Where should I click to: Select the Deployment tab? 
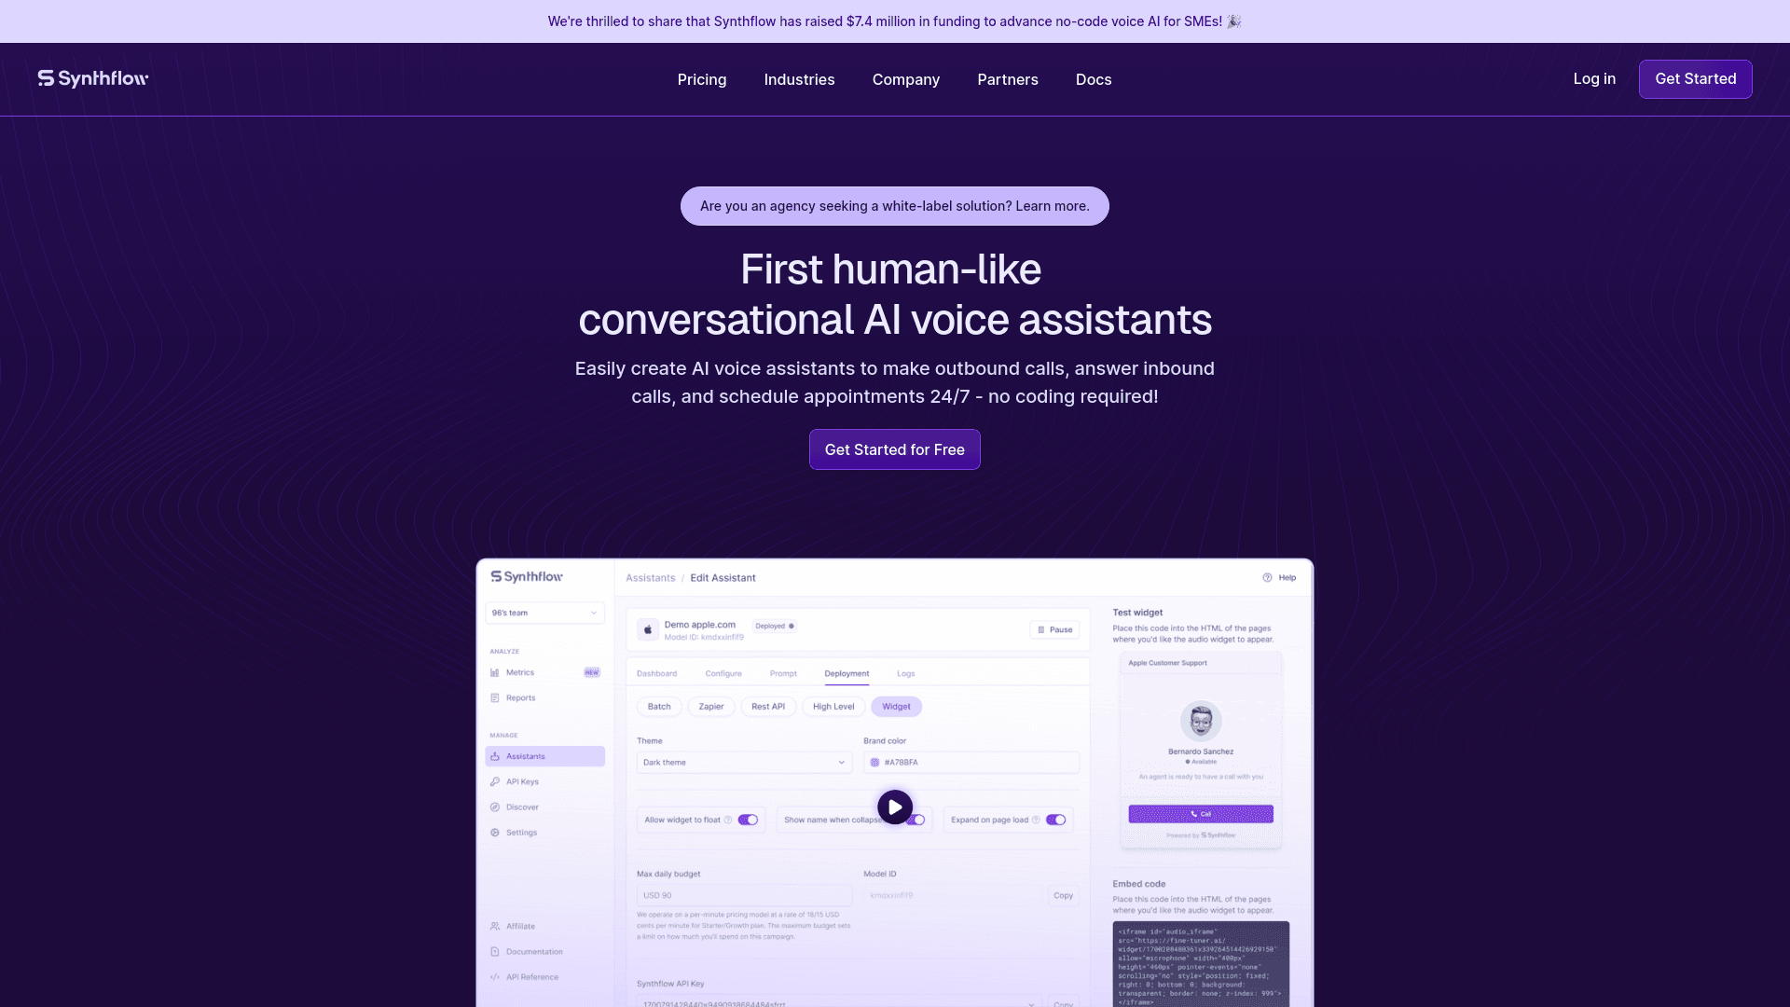(846, 672)
